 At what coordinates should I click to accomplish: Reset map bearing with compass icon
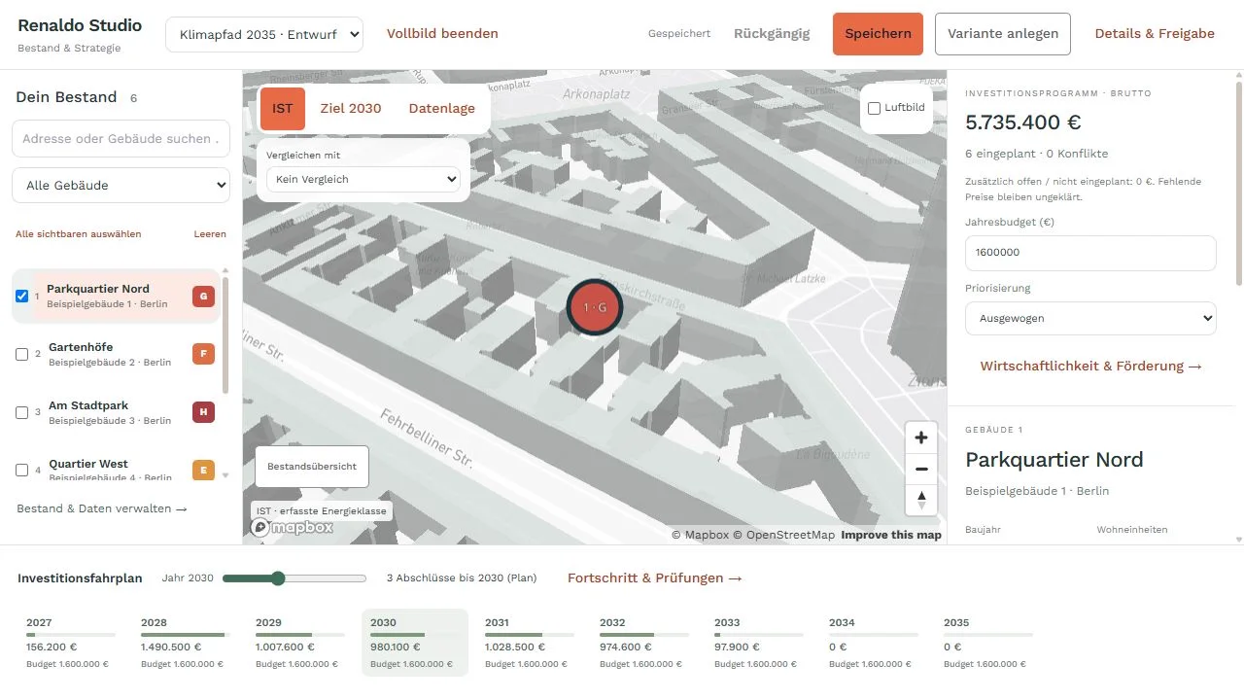point(921,500)
